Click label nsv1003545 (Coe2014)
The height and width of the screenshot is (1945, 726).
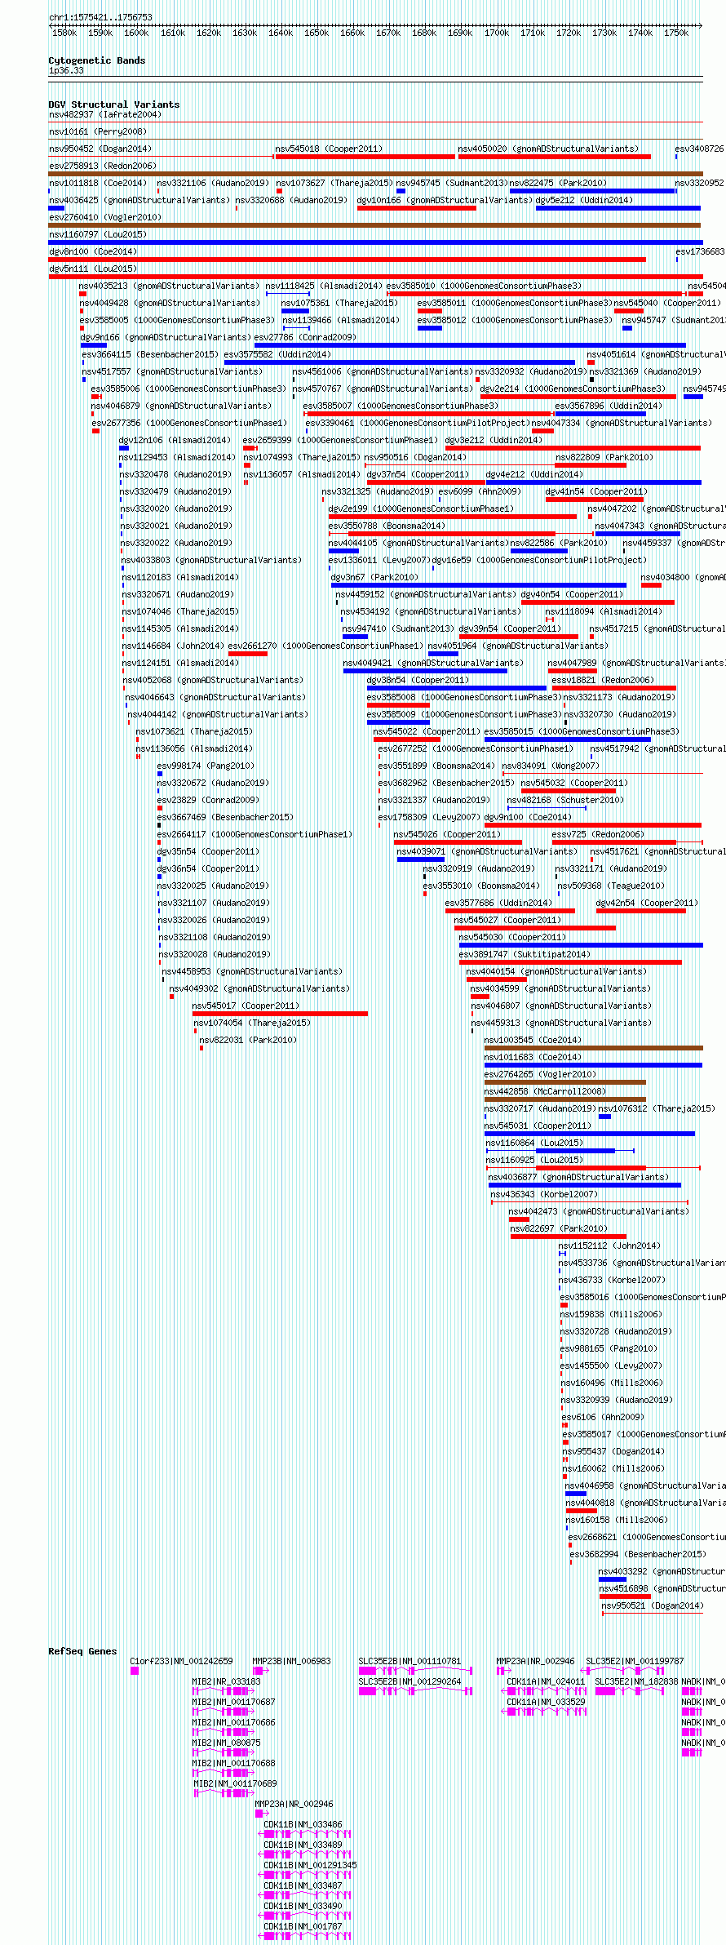point(533,1041)
